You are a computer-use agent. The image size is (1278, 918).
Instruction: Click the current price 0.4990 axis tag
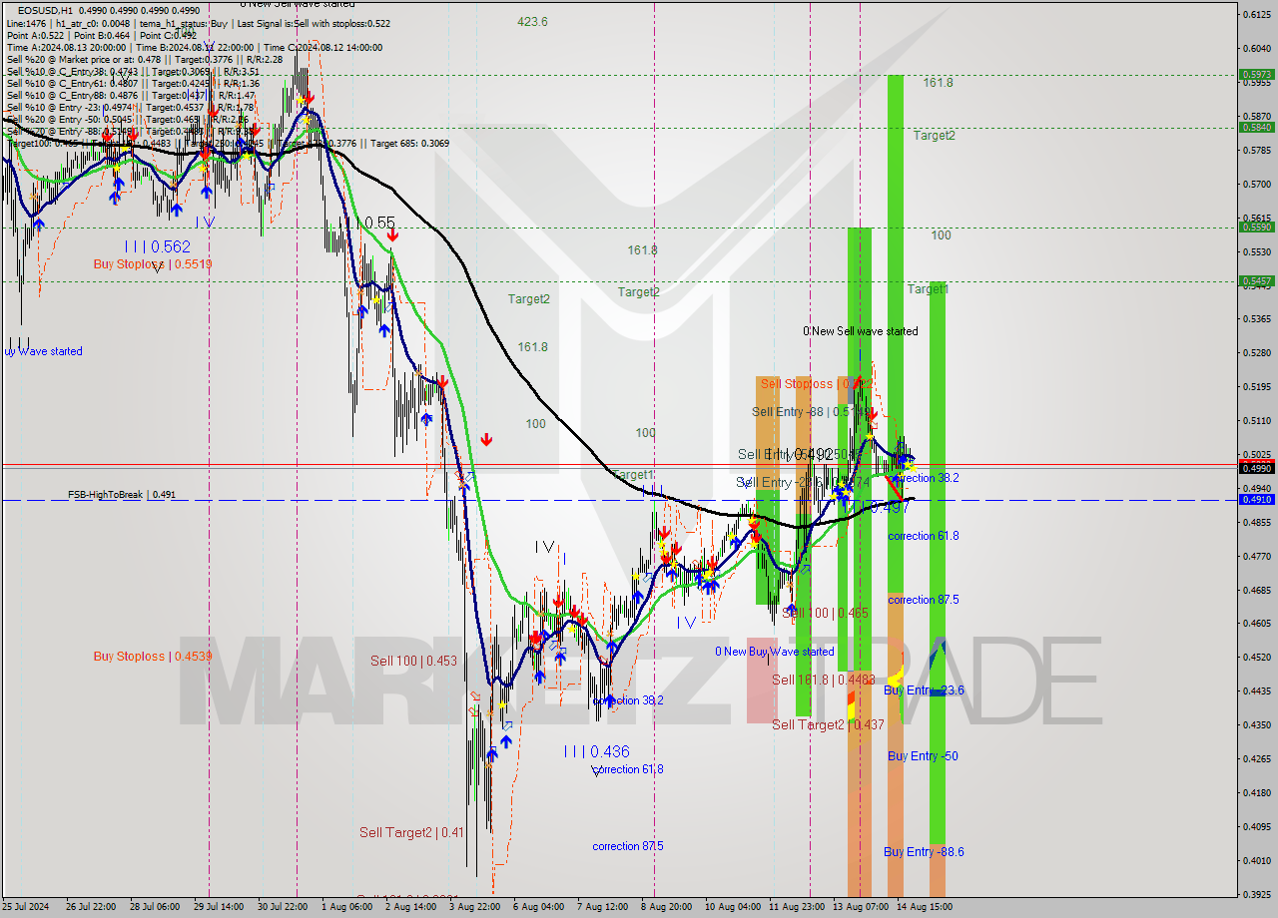(x=1256, y=467)
